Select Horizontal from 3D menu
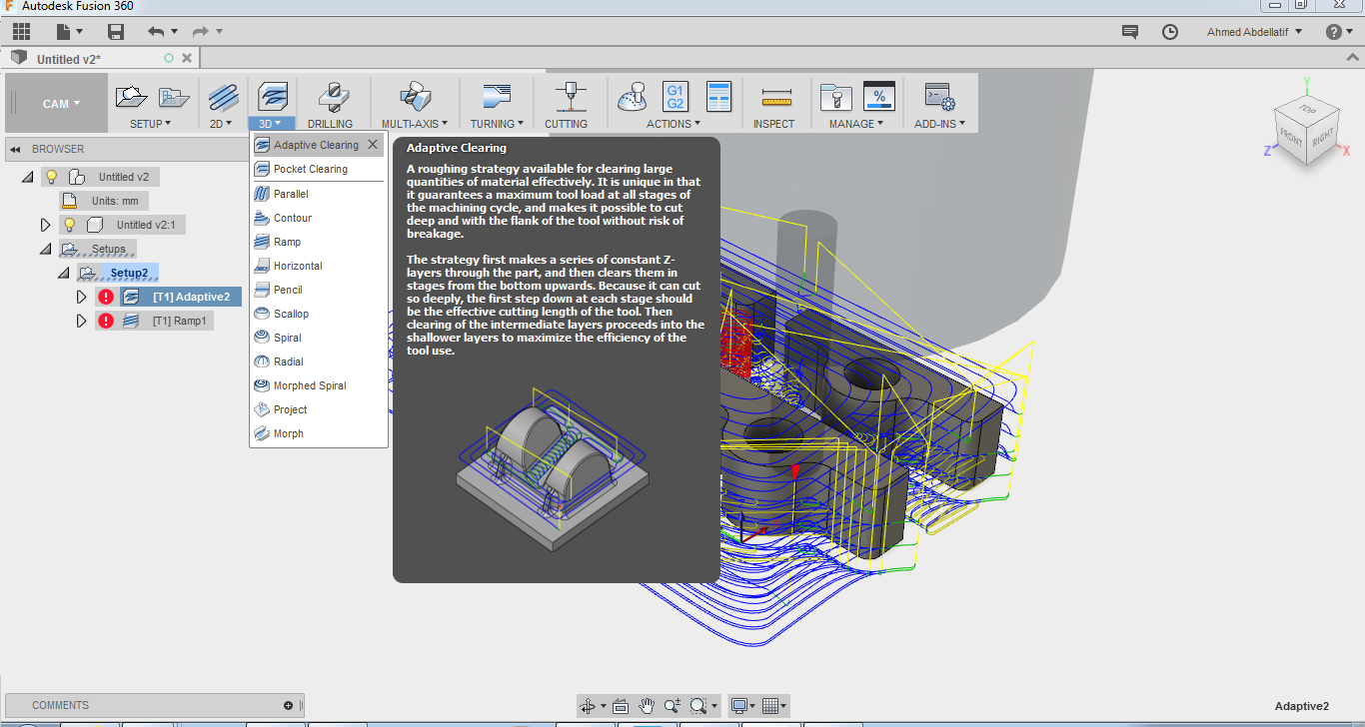Image resolution: width=1365 pixels, height=727 pixels. (318, 266)
